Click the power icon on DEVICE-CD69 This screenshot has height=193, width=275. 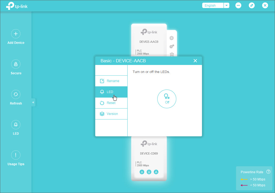(x=142, y=172)
